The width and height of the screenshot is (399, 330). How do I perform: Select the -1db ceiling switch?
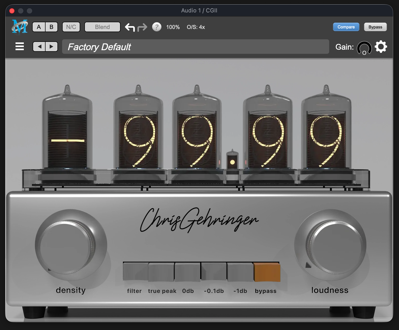click(x=240, y=272)
